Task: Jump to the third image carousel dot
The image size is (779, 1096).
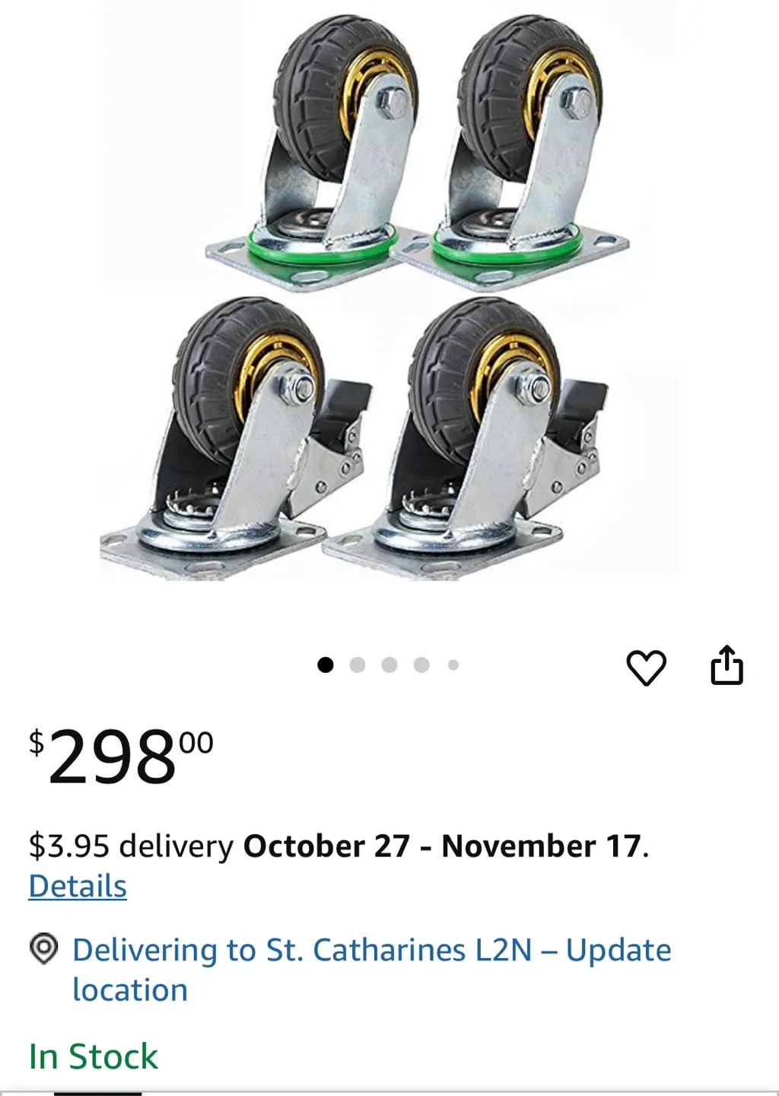Action: (x=389, y=665)
